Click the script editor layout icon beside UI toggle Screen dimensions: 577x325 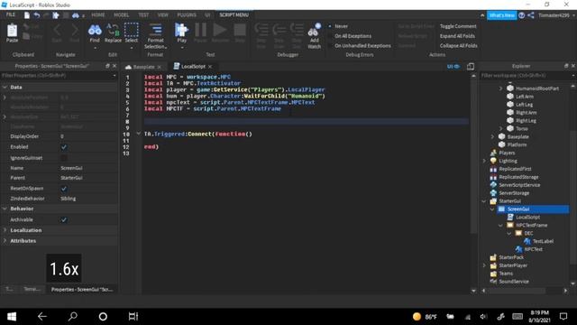[x=471, y=66]
